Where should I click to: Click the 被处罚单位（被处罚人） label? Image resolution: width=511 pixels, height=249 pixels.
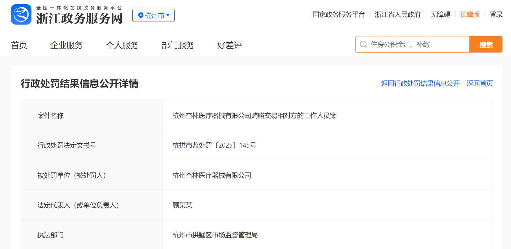[x=72, y=176]
